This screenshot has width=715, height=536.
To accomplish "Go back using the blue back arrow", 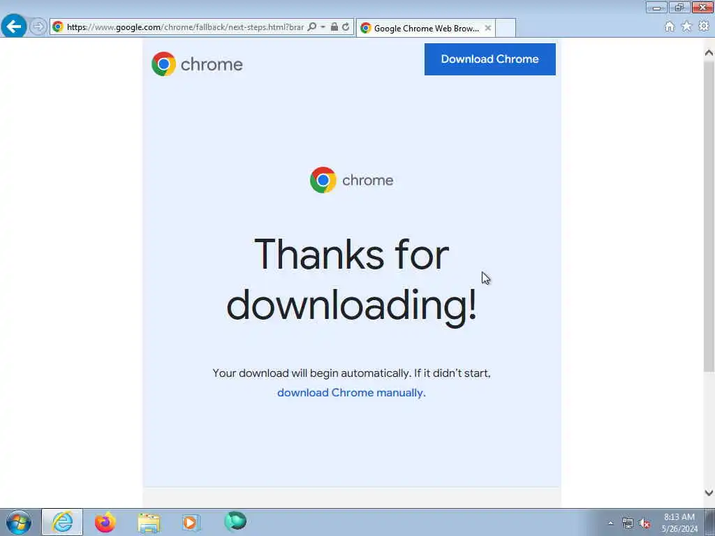I will tap(14, 26).
